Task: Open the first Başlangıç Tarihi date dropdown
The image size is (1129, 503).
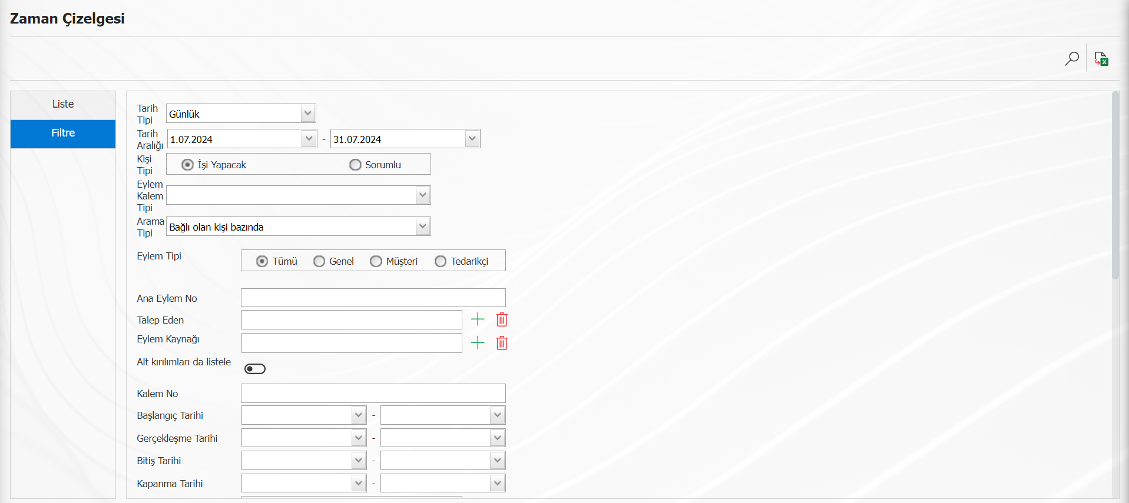Action: coord(359,415)
